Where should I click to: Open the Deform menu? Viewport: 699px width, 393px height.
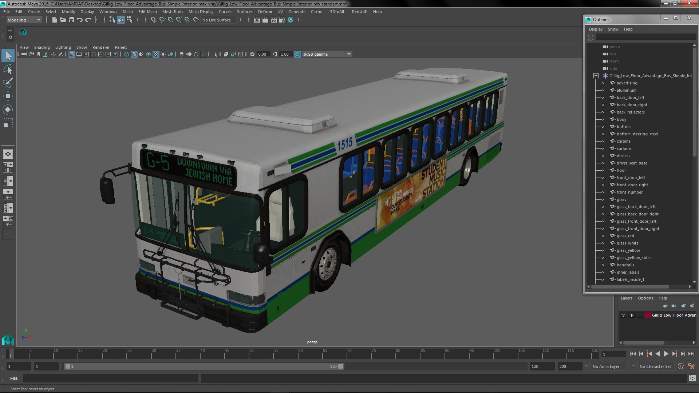click(265, 12)
